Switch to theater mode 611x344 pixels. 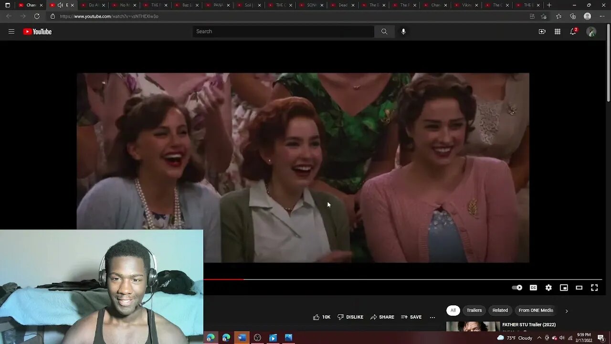point(579,288)
